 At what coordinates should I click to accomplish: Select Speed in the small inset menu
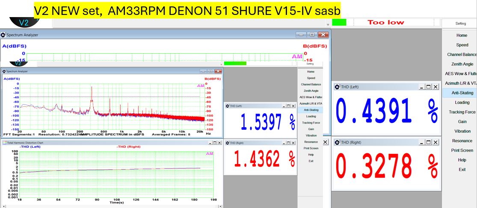(311, 78)
